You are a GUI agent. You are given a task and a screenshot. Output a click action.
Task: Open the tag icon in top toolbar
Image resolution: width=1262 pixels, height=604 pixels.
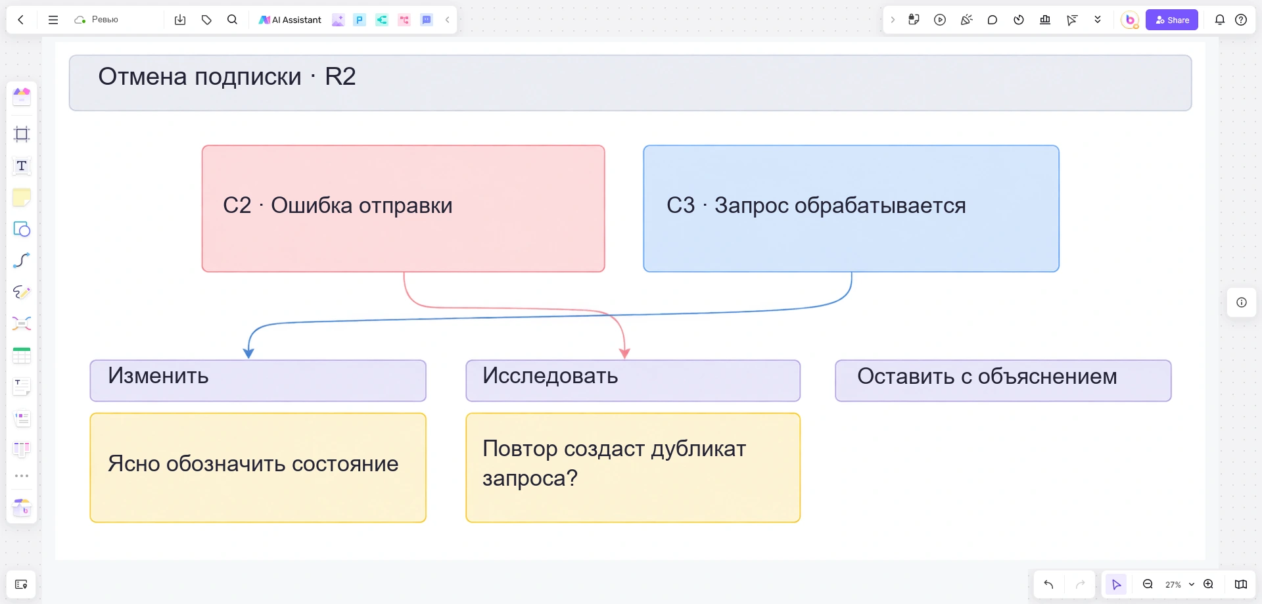coord(206,20)
